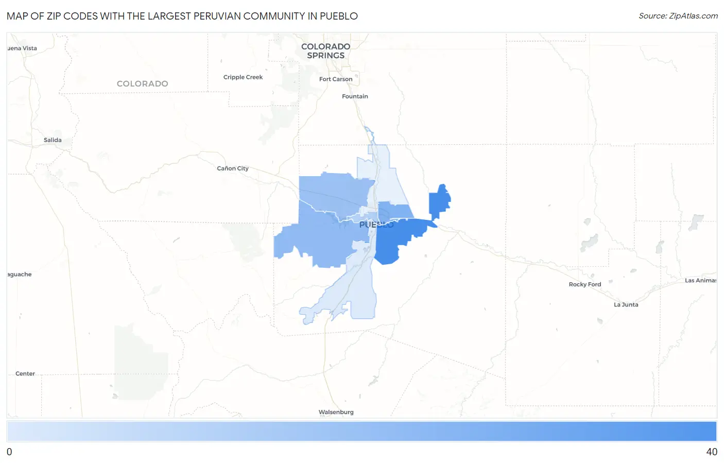
Task: Click the La Junta town label
Action: pyautogui.click(x=626, y=305)
